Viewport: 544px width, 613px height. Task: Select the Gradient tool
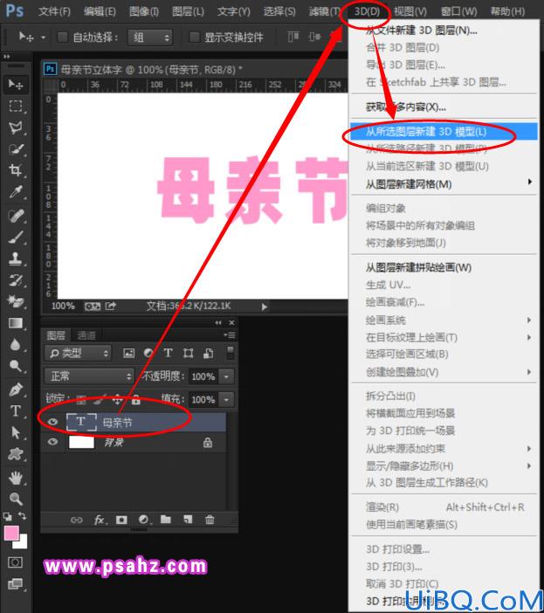point(16,323)
